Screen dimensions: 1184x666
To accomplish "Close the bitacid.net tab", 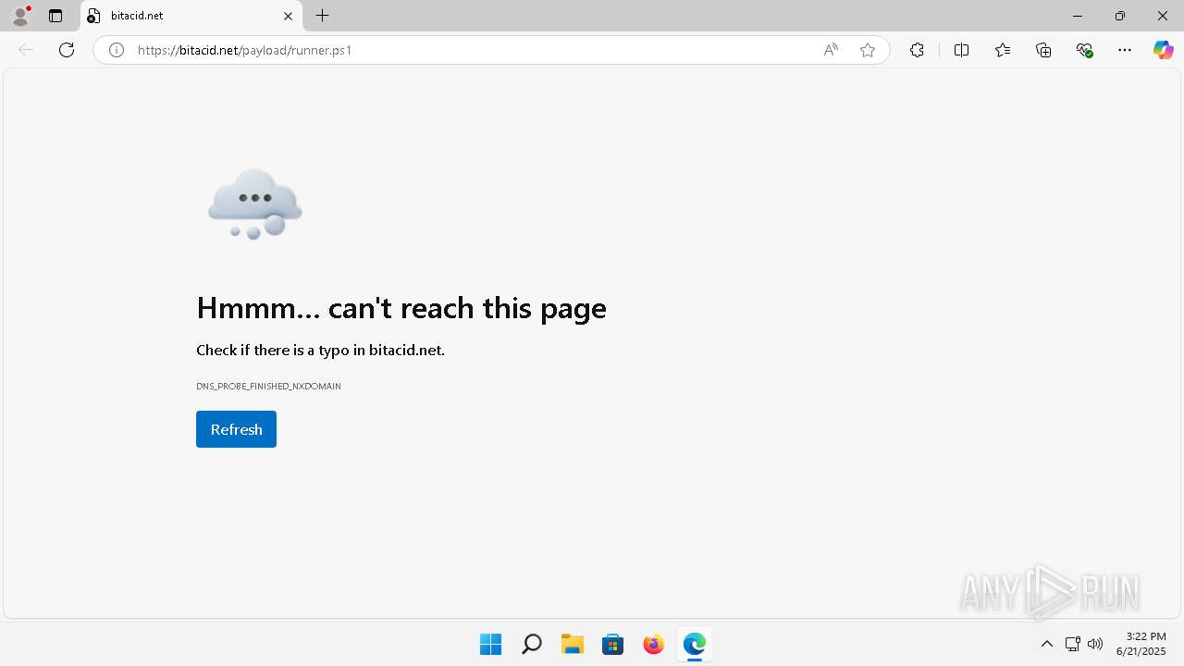I will tap(288, 16).
